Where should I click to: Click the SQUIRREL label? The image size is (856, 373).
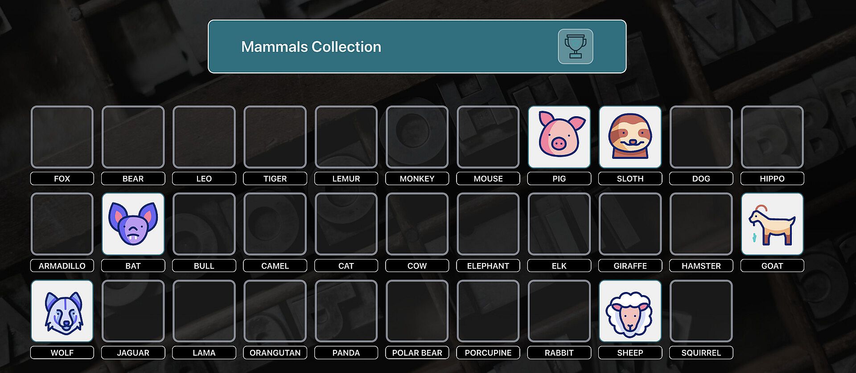[x=701, y=353]
